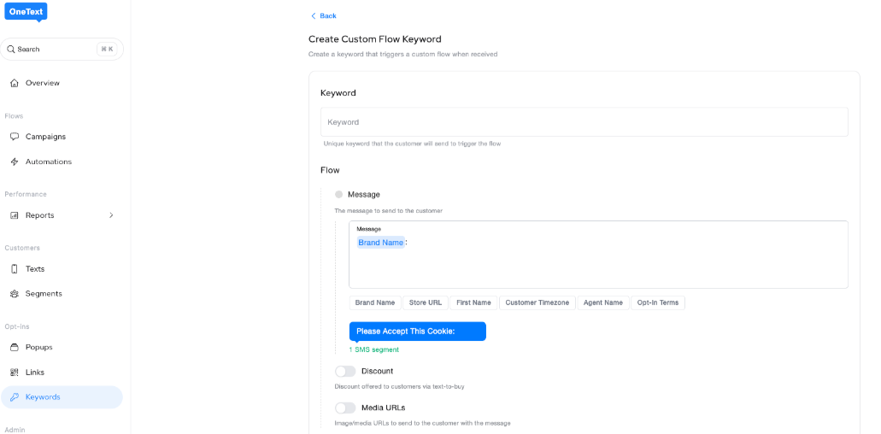Insert the Opt-In Terms variable

[x=657, y=302]
